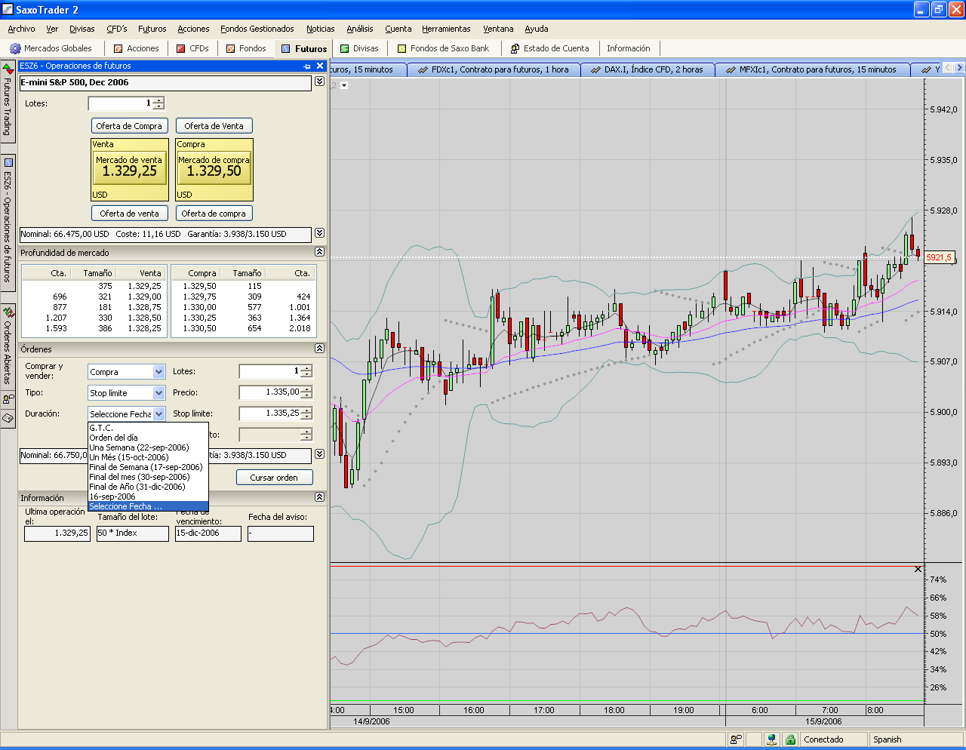
Task: Close the lower indicator chart pane
Action: click(918, 569)
